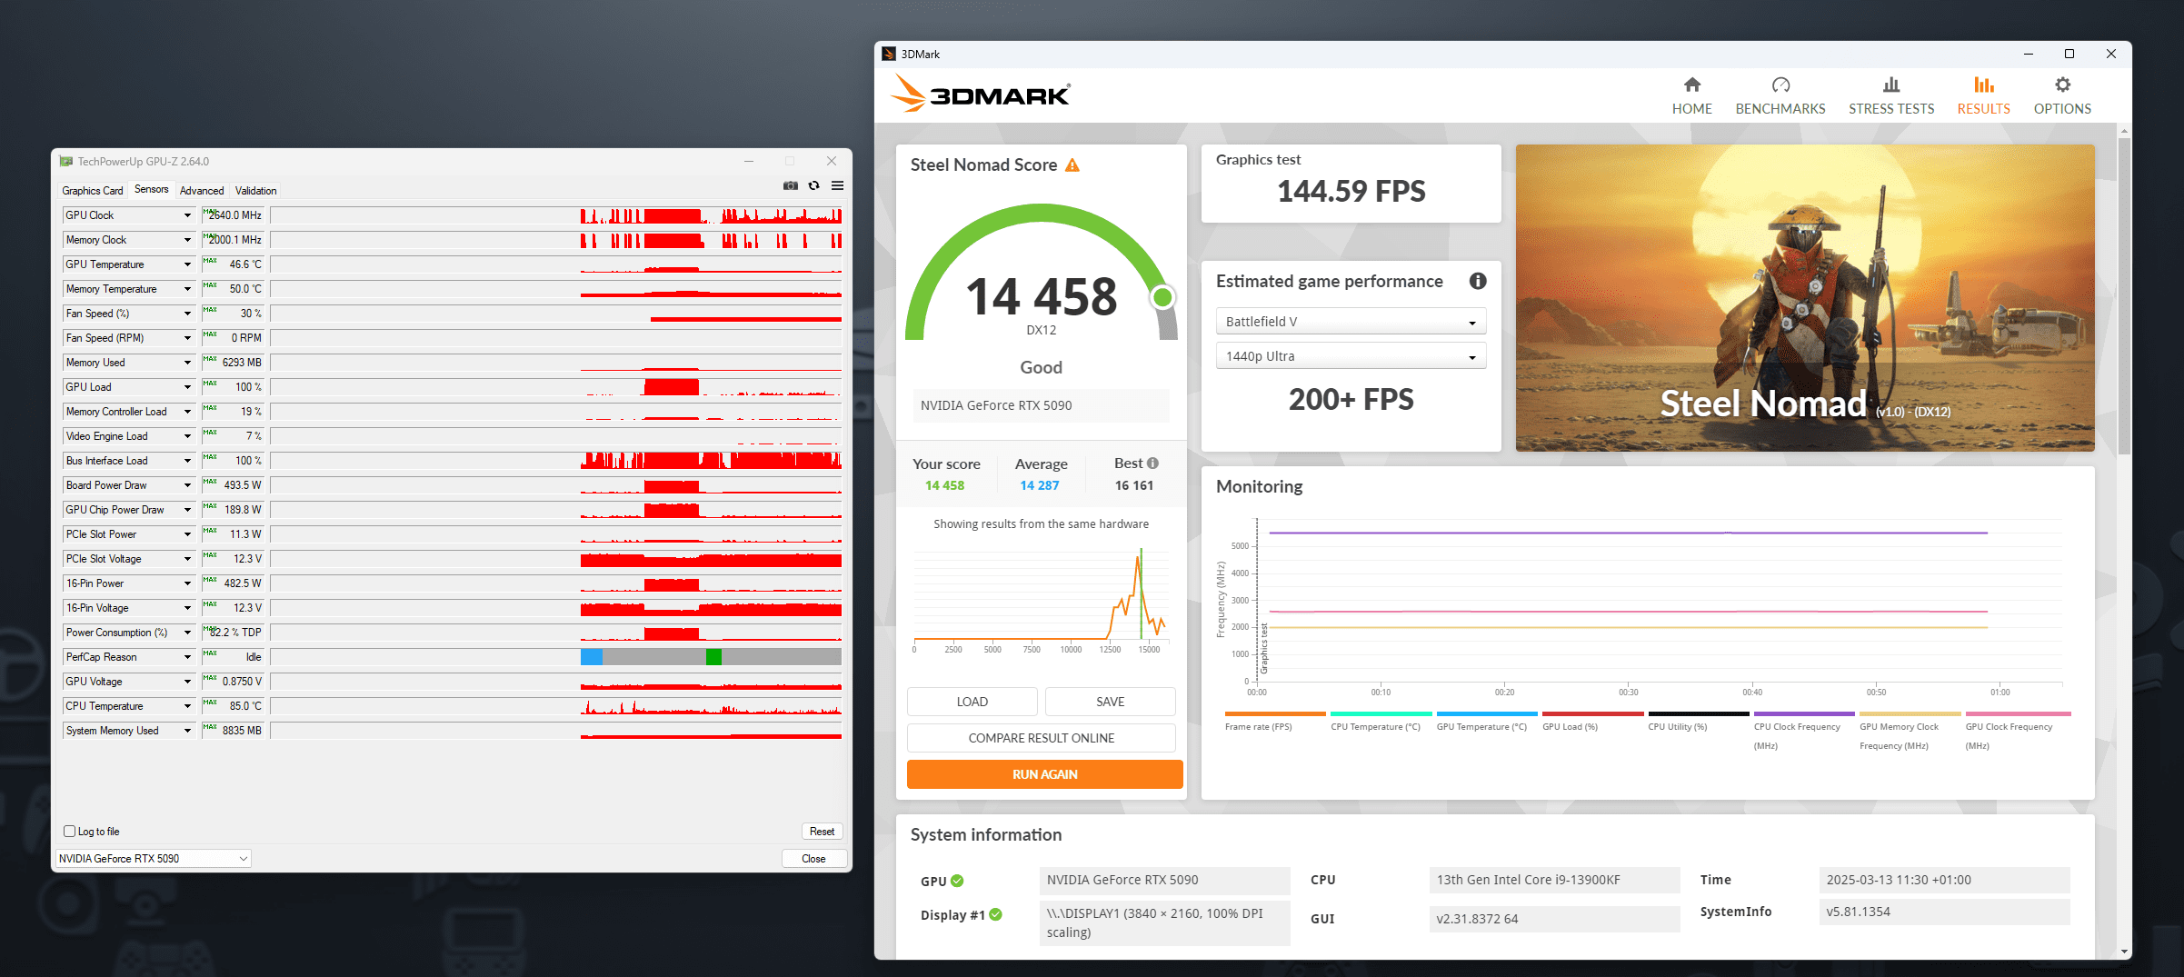Switch to the Sensors tab in GPU-Z
Screen dimensions: 2184x977
pyautogui.click(x=152, y=190)
